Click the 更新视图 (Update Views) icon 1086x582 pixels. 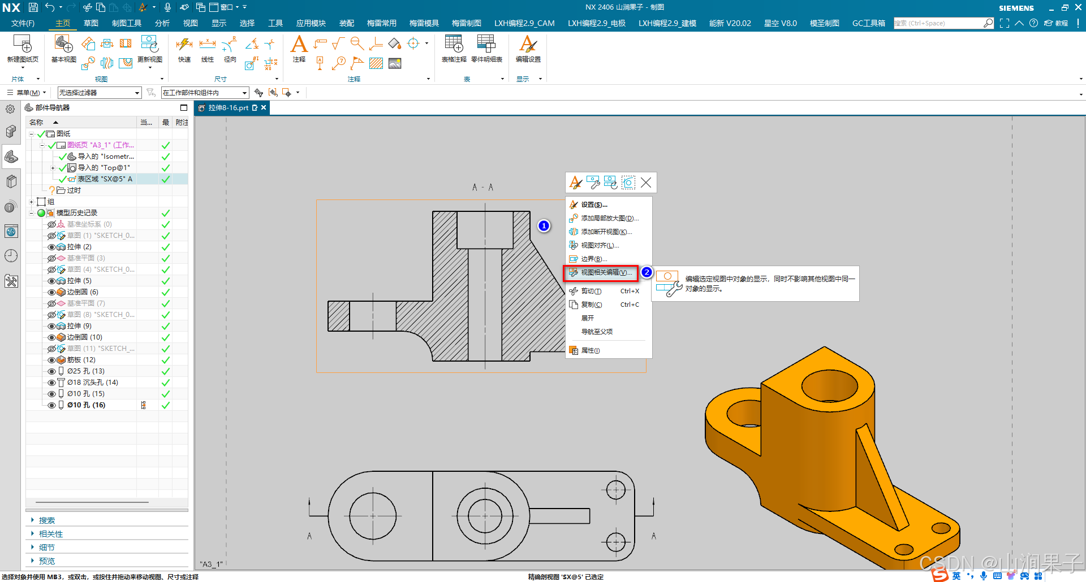[x=150, y=44]
